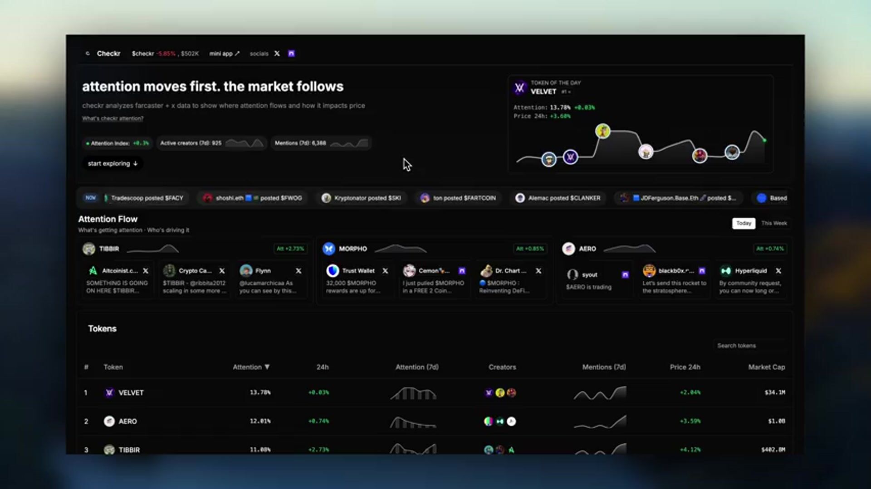The height and width of the screenshot is (489, 871).
Task: Click Farcaster icon on syout's AERO post
Action: [625, 275]
